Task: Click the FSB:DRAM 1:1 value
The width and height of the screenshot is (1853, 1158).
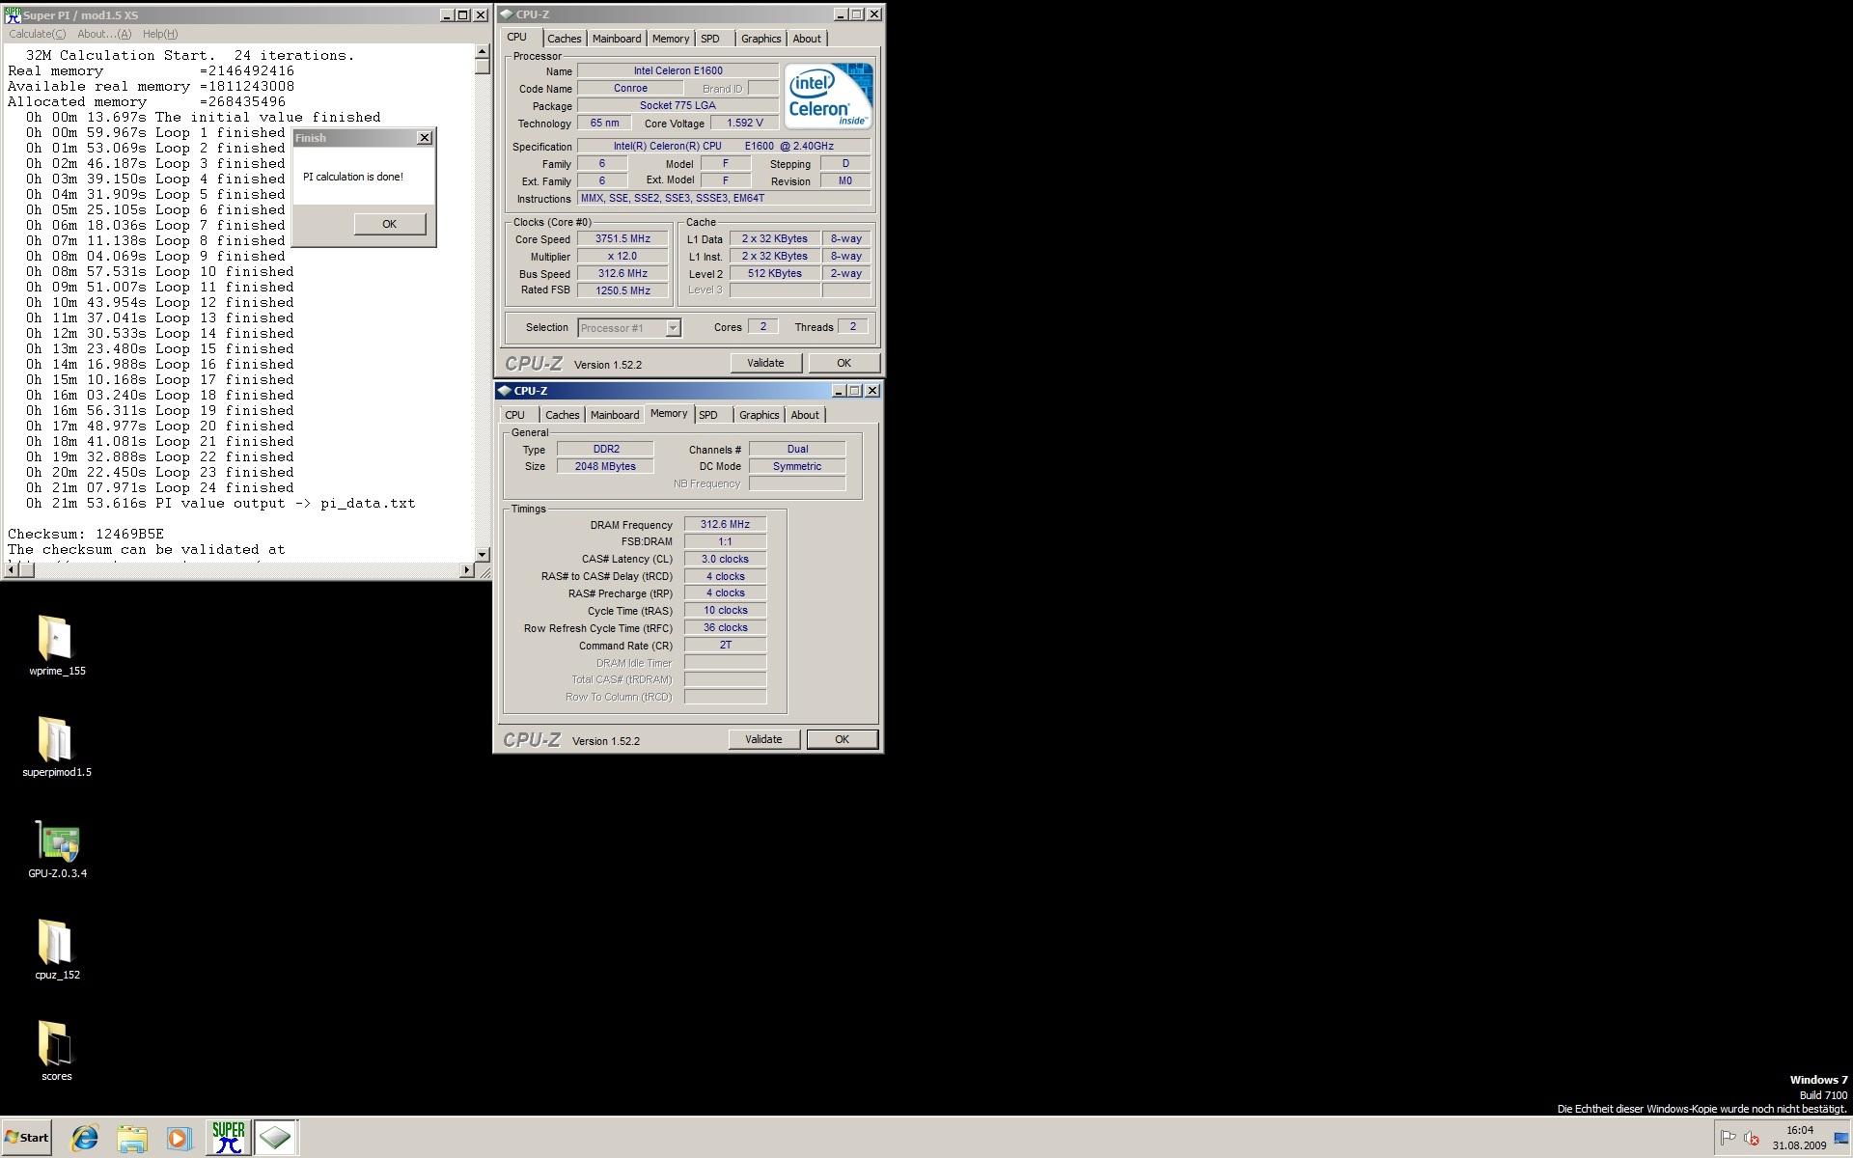Action: pos(725,542)
